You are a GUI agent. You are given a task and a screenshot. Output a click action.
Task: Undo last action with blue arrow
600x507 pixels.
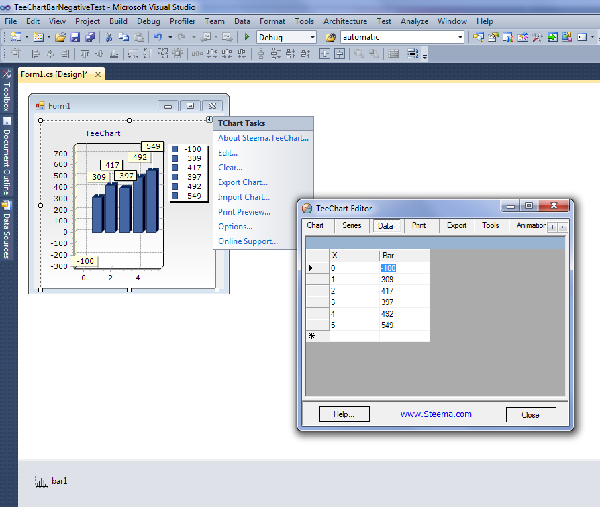[x=158, y=37]
